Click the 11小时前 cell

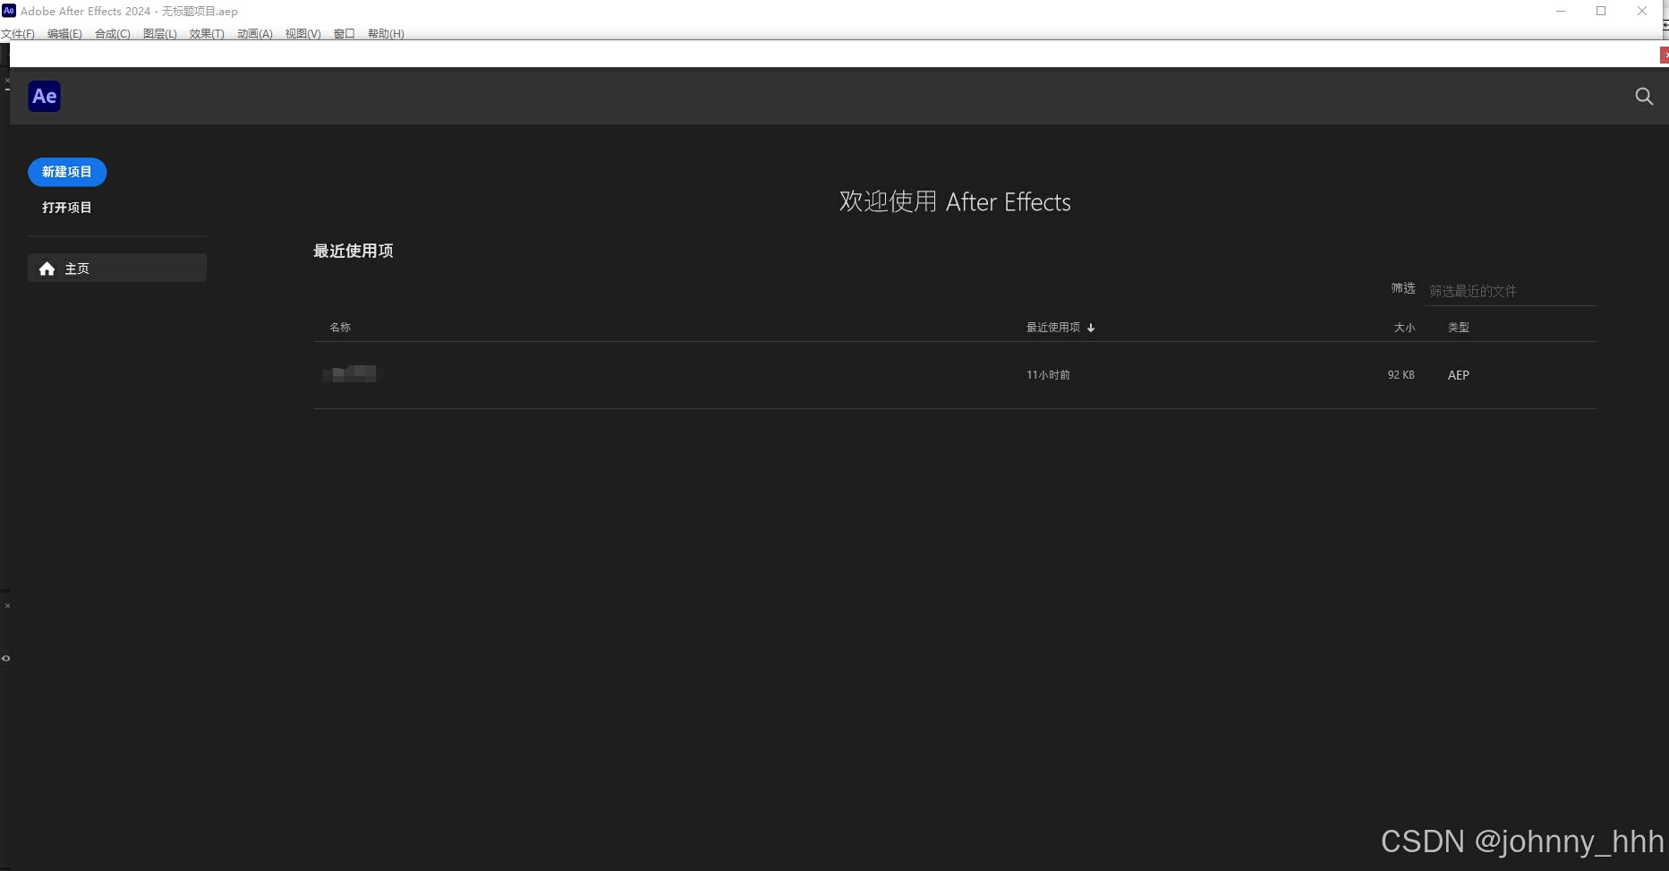(x=1048, y=375)
